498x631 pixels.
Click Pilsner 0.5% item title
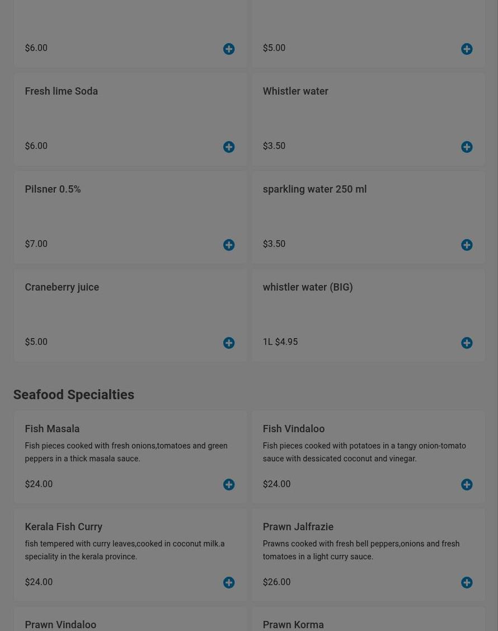point(53,189)
